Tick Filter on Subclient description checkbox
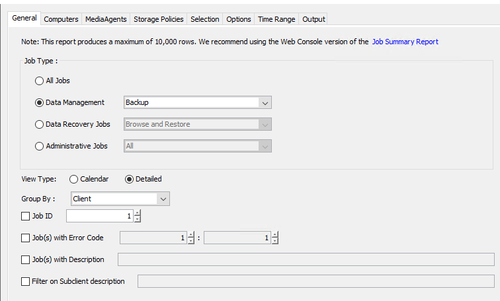500x301 pixels. click(x=26, y=282)
